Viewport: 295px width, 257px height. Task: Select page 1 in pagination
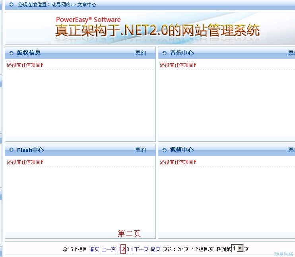pos(119,249)
